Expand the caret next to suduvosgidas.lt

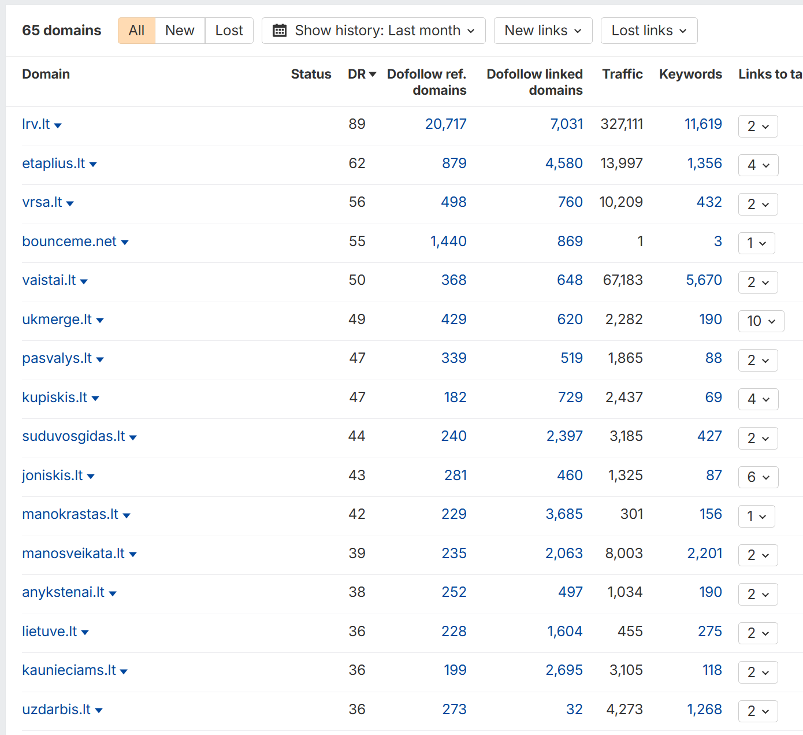coord(133,437)
